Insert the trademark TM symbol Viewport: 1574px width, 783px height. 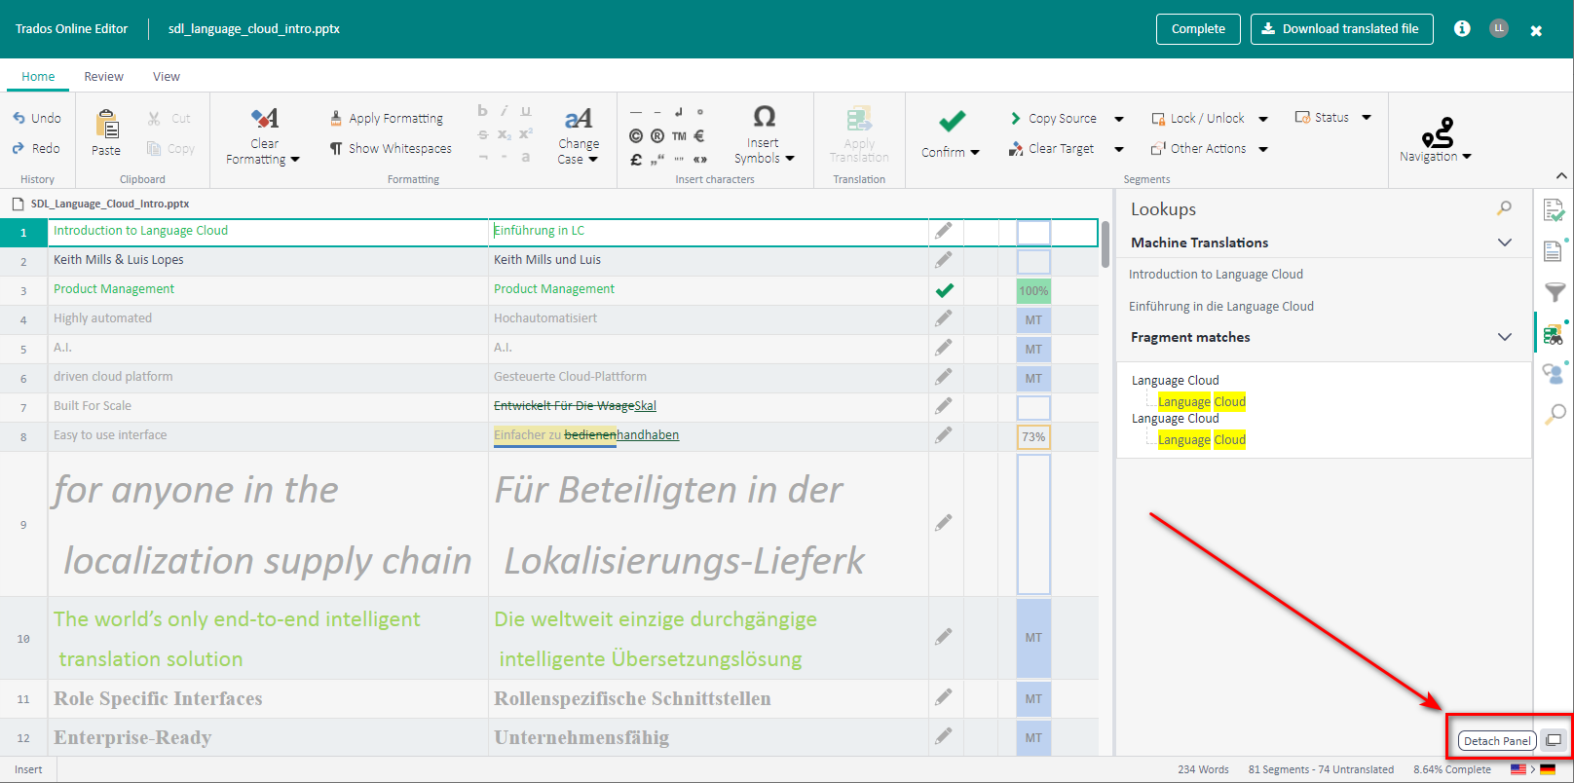pyautogui.click(x=679, y=136)
